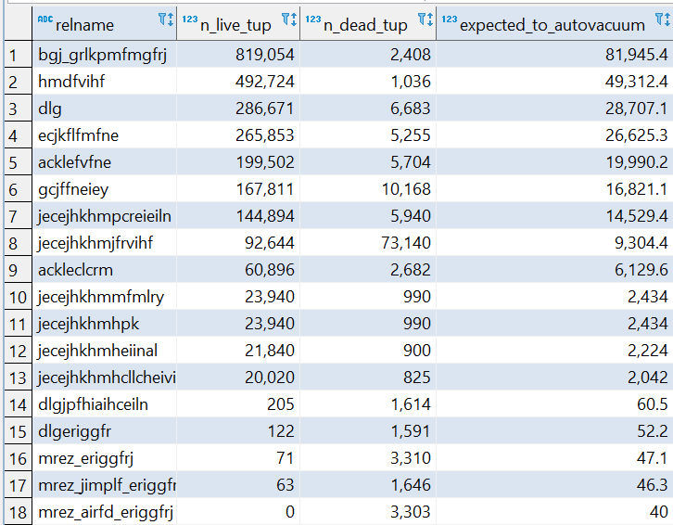
Task: Select row number 18 header
Action: pos(16,512)
